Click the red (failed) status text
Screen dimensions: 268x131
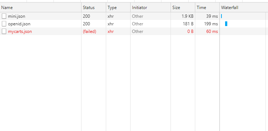(89, 31)
